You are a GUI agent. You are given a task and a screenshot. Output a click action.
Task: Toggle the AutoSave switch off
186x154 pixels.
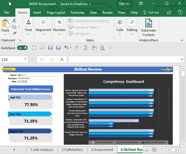[x=22, y=48]
